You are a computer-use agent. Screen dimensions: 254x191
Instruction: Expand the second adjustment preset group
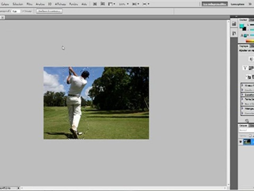coord(243,90)
